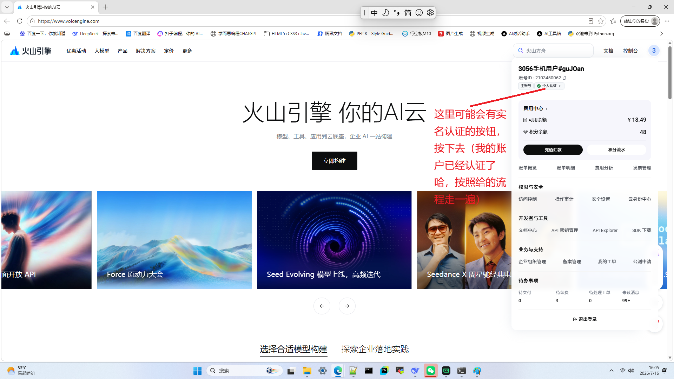The image size is (674, 379).
Task: Go to the 控制台 console
Action: pyautogui.click(x=630, y=51)
